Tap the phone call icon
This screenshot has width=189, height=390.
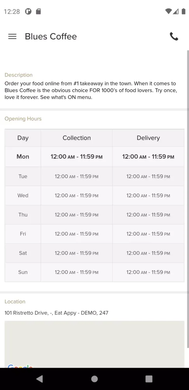(174, 36)
